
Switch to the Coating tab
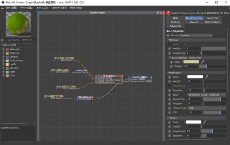coord(175,22)
